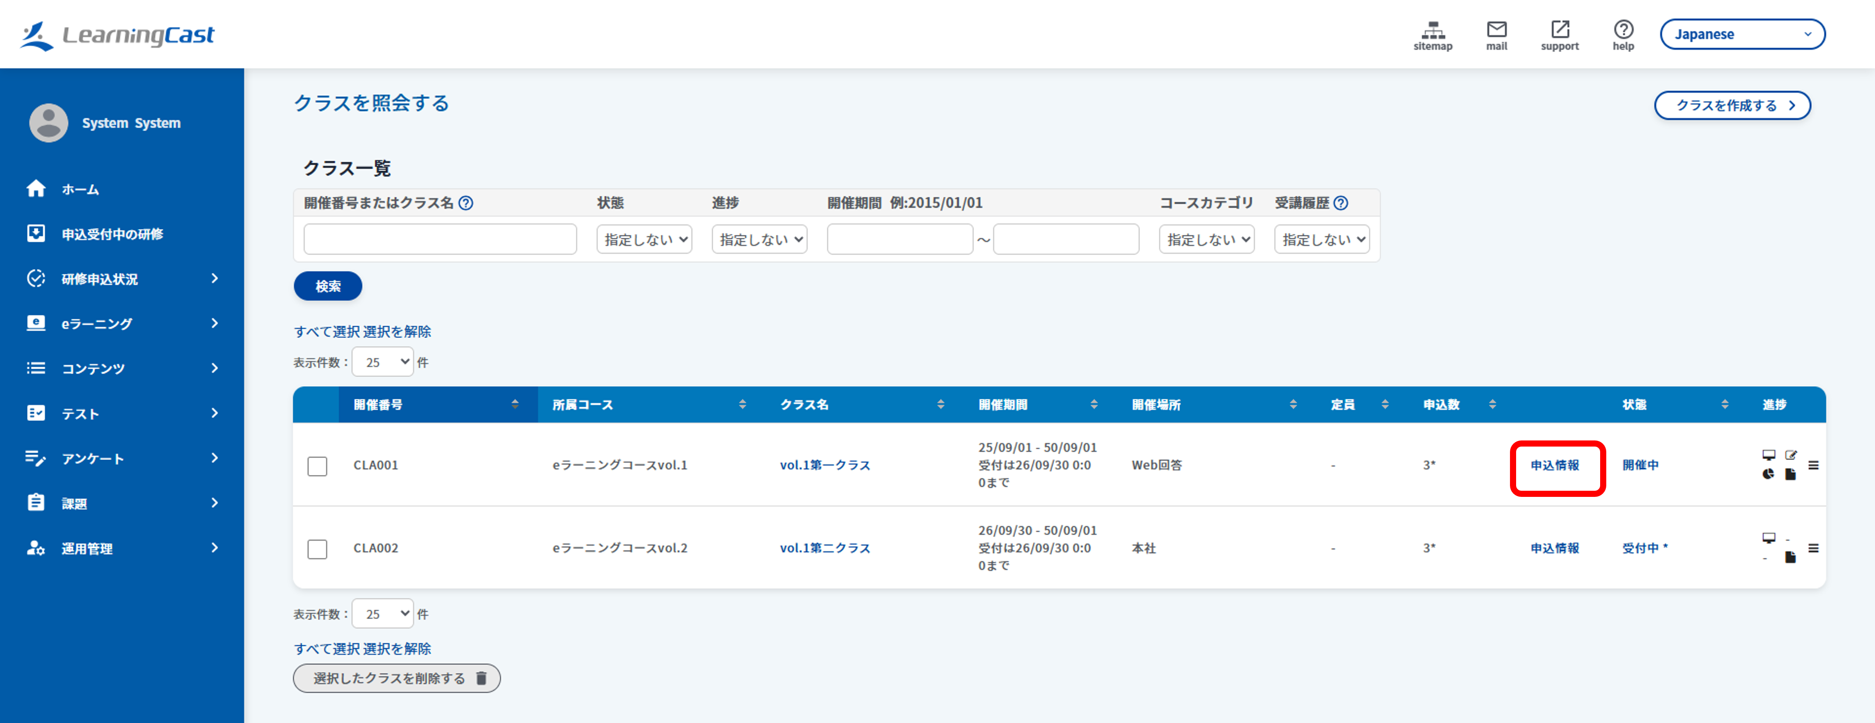The height and width of the screenshot is (723, 1875).
Task: Click the edit pencil icon for CLA001
Action: point(1791,455)
